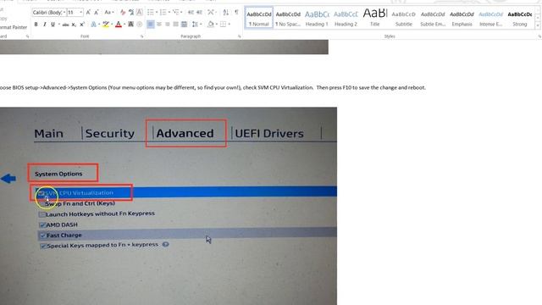Screen dimensions: 542x305
Task: Open Text Effects and Typography
Action: [93, 25]
